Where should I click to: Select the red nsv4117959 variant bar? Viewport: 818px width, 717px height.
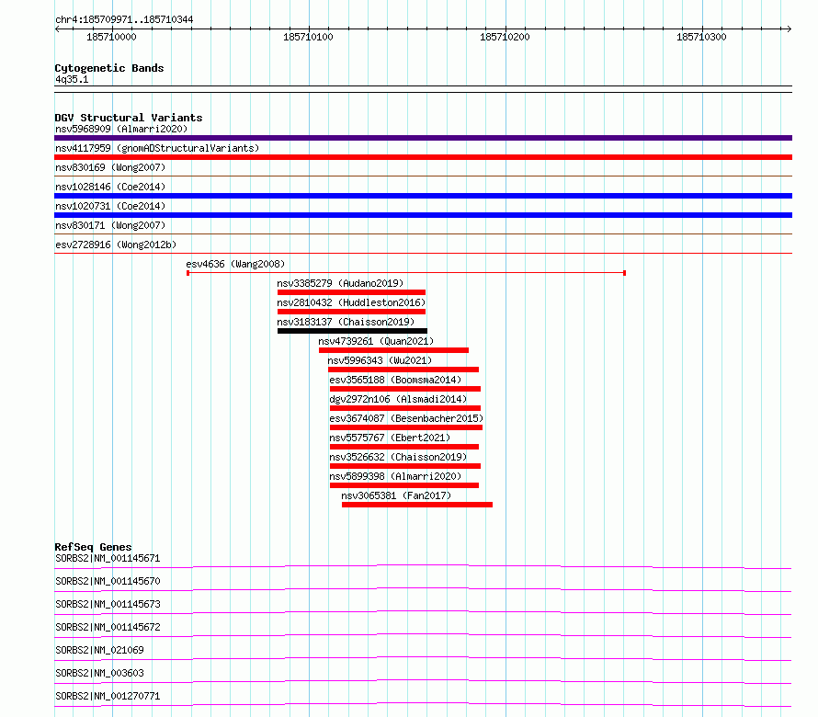[423, 157]
